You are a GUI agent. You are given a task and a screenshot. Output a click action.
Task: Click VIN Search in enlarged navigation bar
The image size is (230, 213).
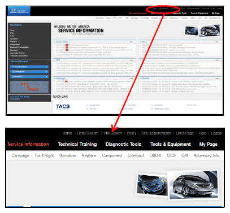112,133
